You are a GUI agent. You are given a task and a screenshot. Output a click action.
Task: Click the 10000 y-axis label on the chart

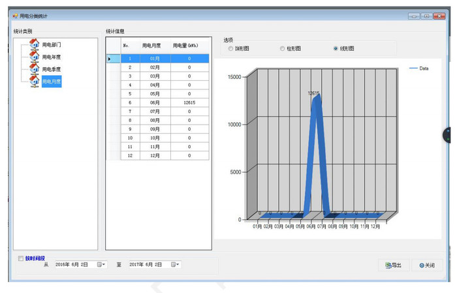click(x=234, y=125)
